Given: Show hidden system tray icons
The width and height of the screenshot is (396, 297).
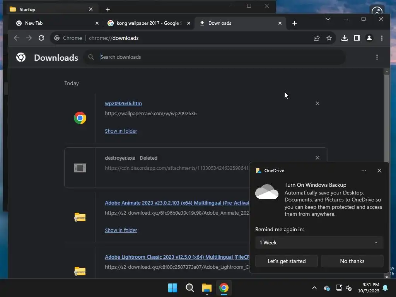Looking at the screenshot, I should (314, 288).
